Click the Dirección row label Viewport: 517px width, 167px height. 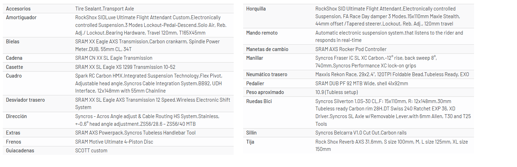tap(16, 116)
